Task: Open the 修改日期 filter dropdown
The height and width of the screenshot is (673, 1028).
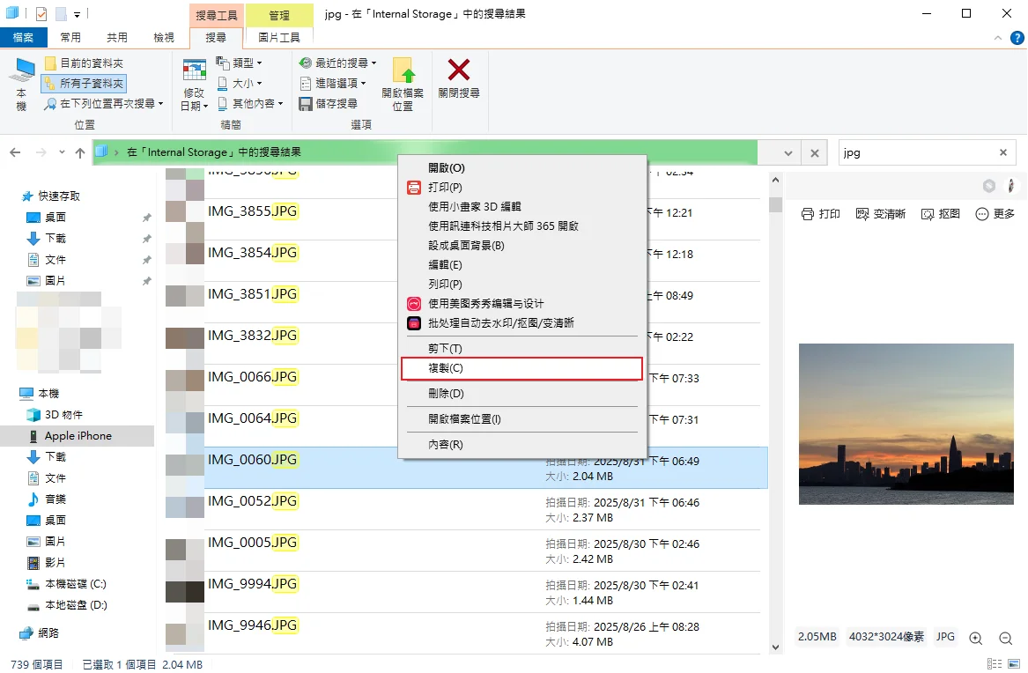Action: (x=193, y=84)
